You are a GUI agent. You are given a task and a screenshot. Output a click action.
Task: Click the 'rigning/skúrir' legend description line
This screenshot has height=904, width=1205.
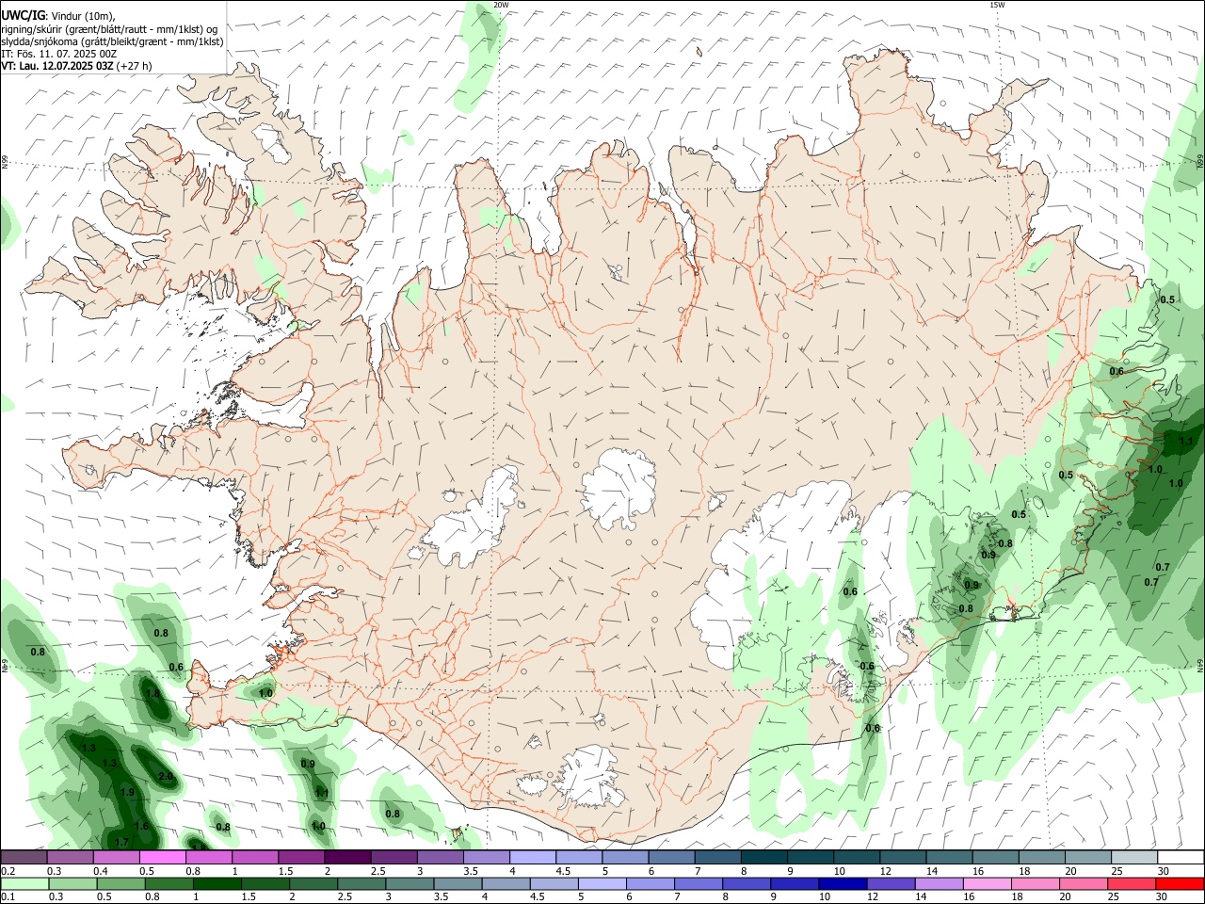pos(109,29)
